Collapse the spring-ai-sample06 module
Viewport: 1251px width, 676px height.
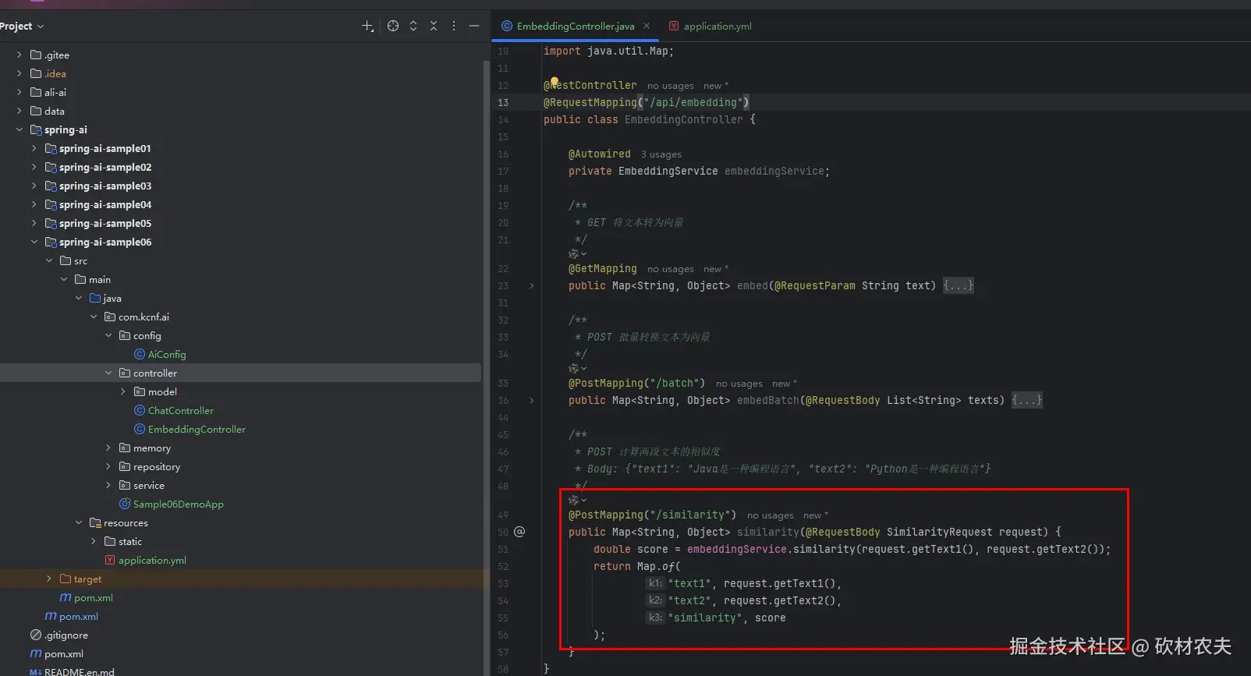point(34,242)
